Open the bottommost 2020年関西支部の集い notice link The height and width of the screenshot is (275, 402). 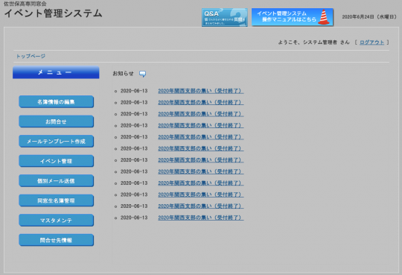pyautogui.click(x=201, y=218)
